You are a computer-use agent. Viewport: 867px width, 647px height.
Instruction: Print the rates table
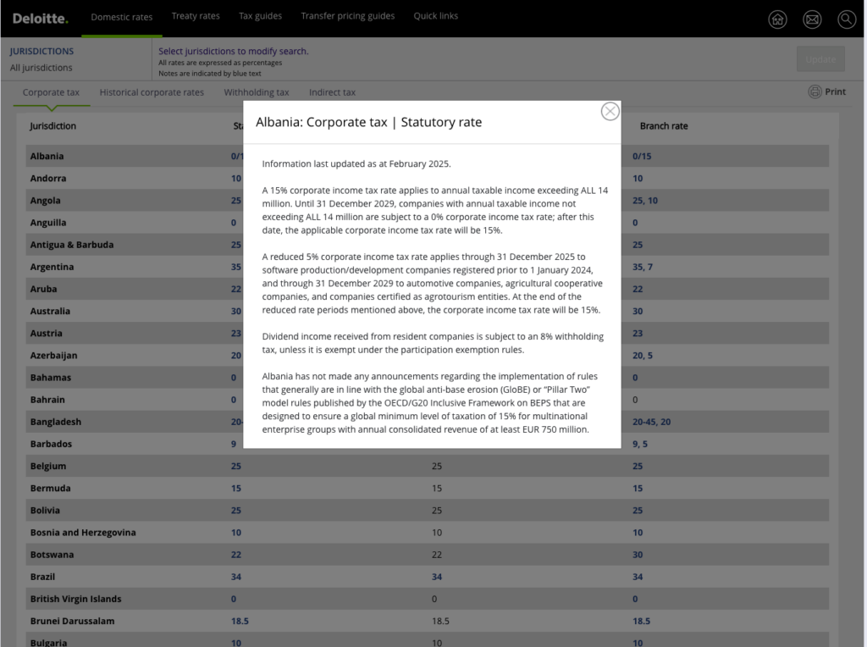coord(827,91)
